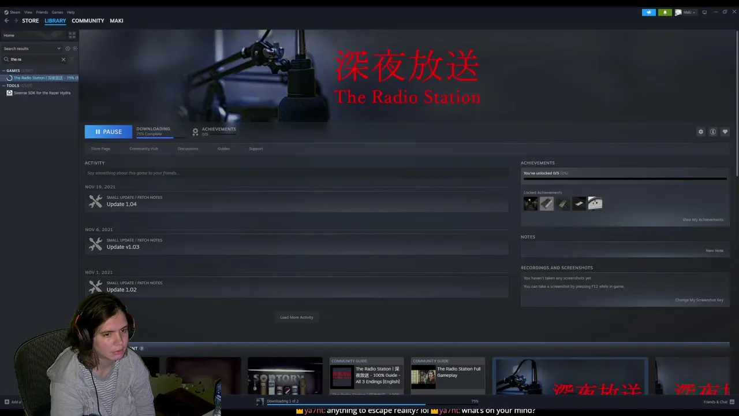Show game info icon

(x=713, y=132)
